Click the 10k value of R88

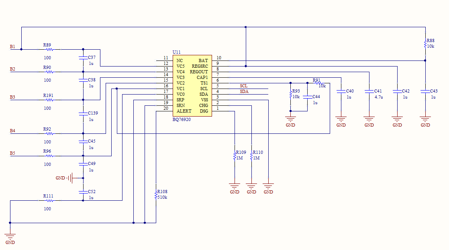tap(431, 46)
